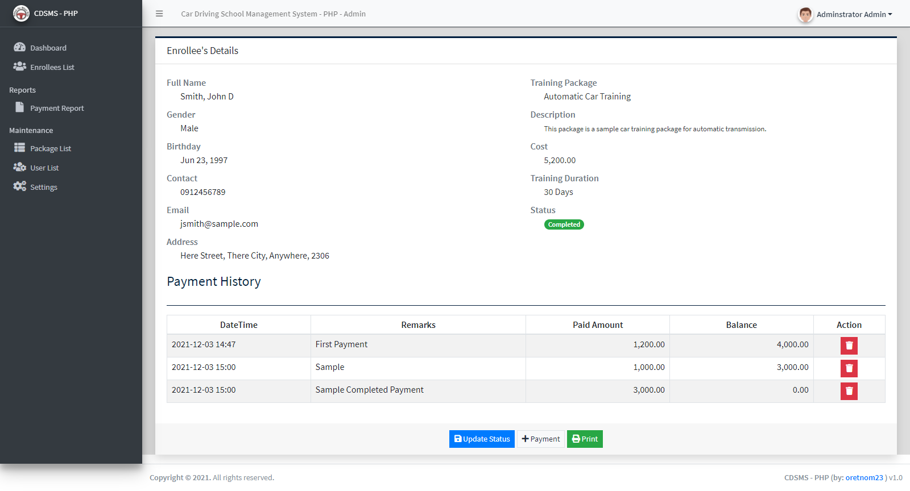Select the 'Sample Completed Payment' remarks cell
This screenshot has width=910, height=491.
click(x=418, y=391)
